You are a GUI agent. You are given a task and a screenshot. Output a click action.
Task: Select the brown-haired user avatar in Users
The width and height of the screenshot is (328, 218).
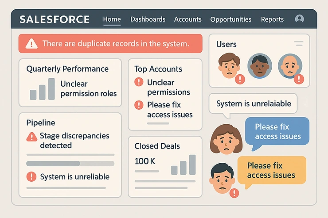(x=229, y=65)
